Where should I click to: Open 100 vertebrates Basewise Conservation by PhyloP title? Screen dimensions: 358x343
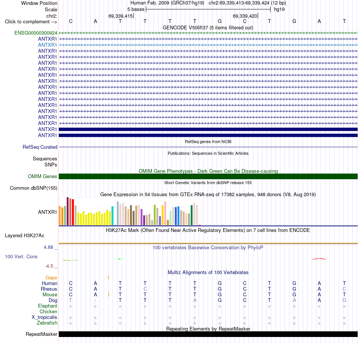click(208, 248)
